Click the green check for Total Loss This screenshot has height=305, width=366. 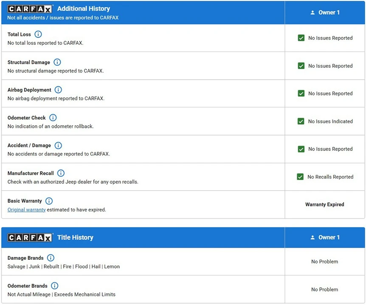(301, 38)
